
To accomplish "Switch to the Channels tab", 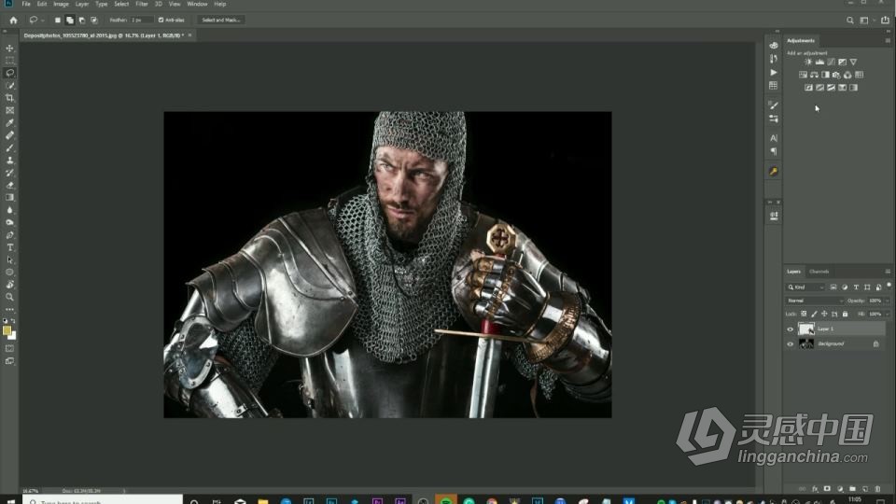I will [x=819, y=272].
